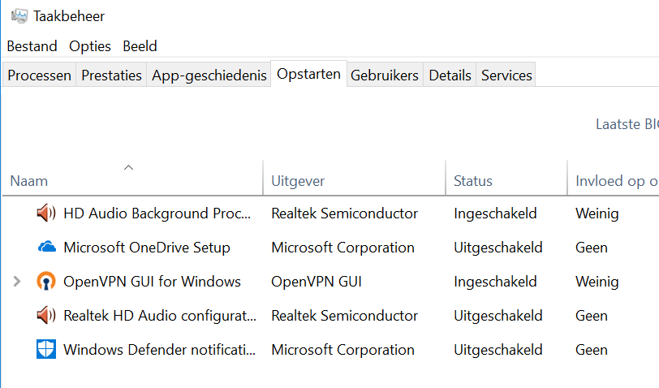This screenshot has width=659, height=388.
Task: Select the Gebruikers tab
Action: 385,75
